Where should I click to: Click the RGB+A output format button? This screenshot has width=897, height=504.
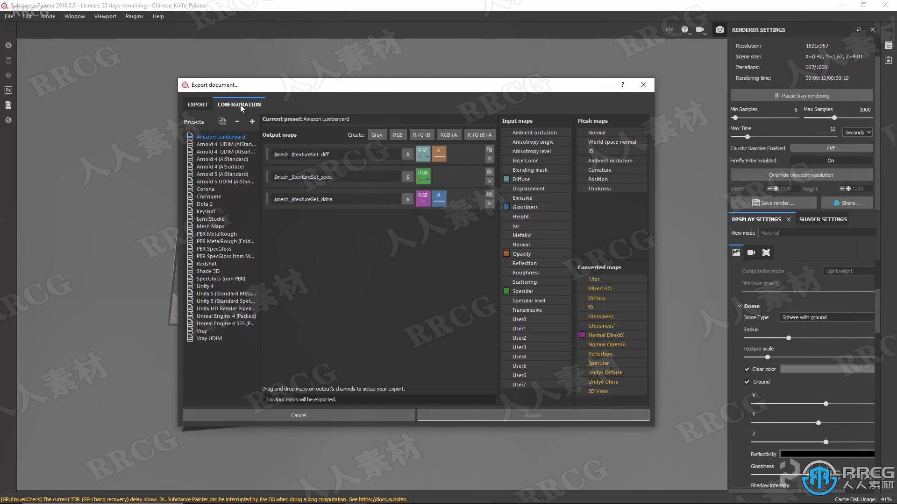(x=448, y=135)
